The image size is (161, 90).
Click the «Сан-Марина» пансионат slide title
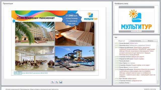point(35,18)
